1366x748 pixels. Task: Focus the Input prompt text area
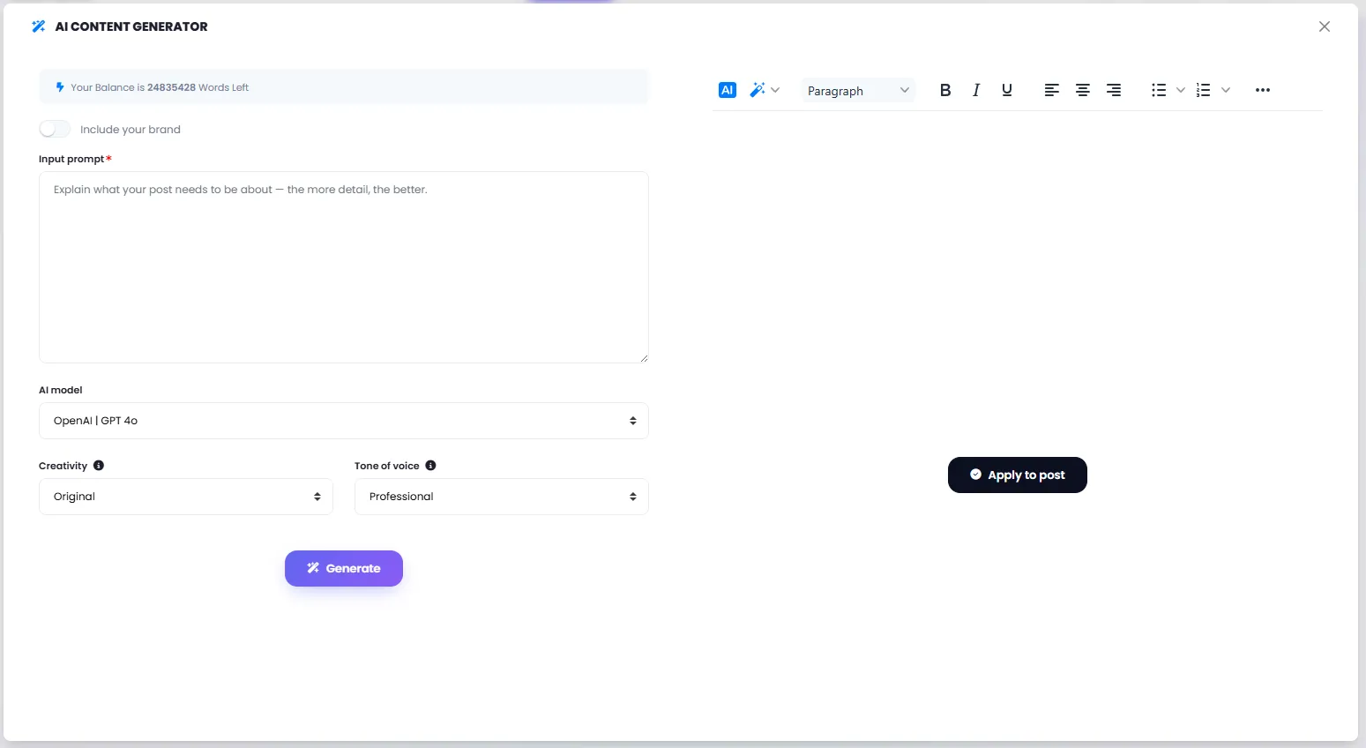point(344,267)
